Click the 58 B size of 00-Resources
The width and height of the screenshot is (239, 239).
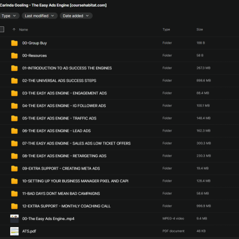(200, 56)
